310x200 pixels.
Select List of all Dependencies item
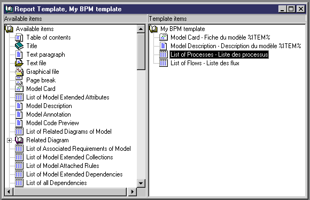click(57, 183)
